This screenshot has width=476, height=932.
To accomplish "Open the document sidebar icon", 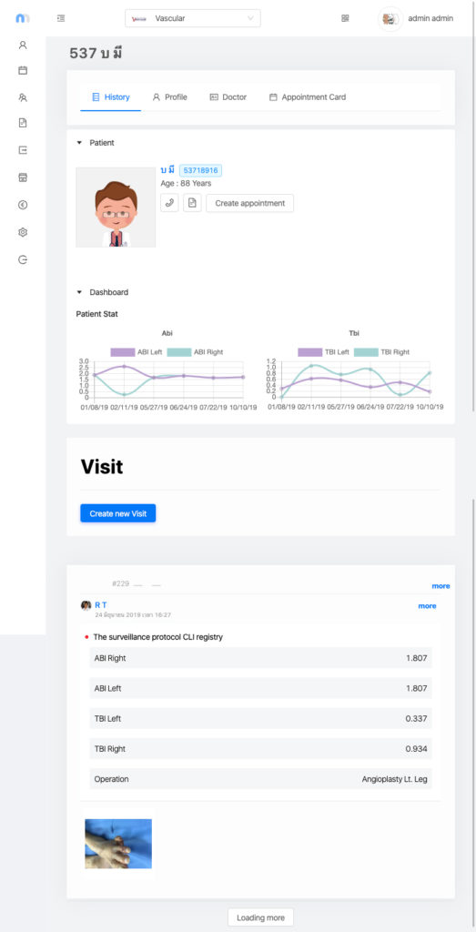I will pyautogui.click(x=23, y=123).
